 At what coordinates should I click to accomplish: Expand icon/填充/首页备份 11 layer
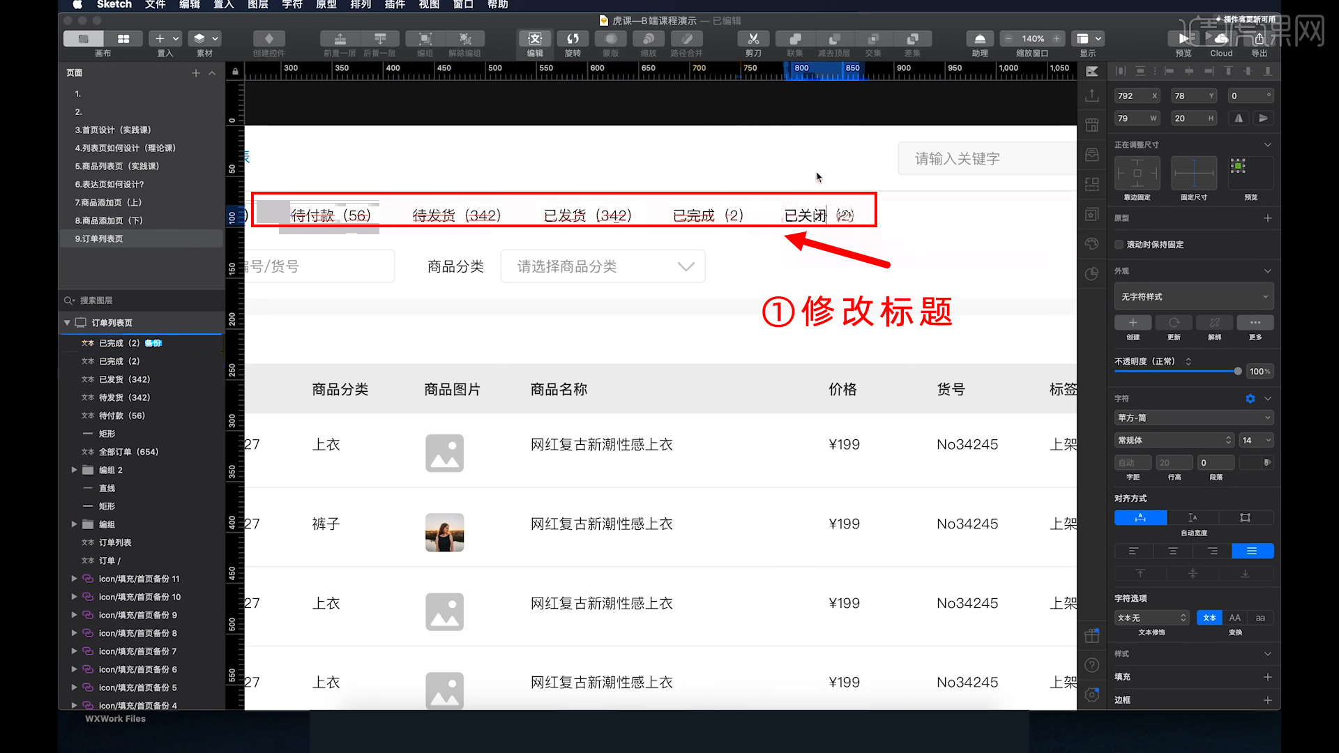[74, 579]
